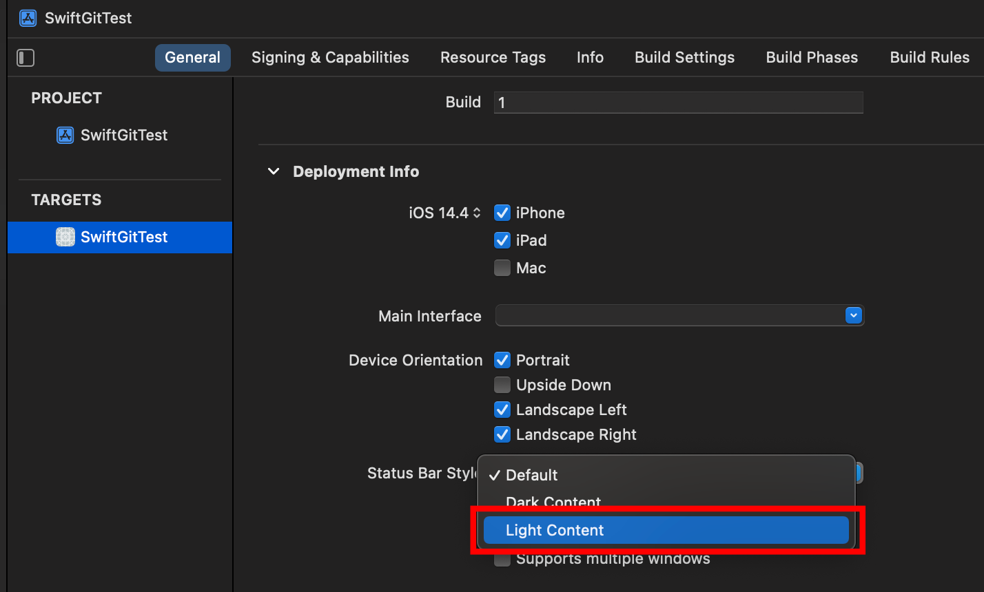Open the iOS 14.4 deployment target selector

[x=444, y=213]
